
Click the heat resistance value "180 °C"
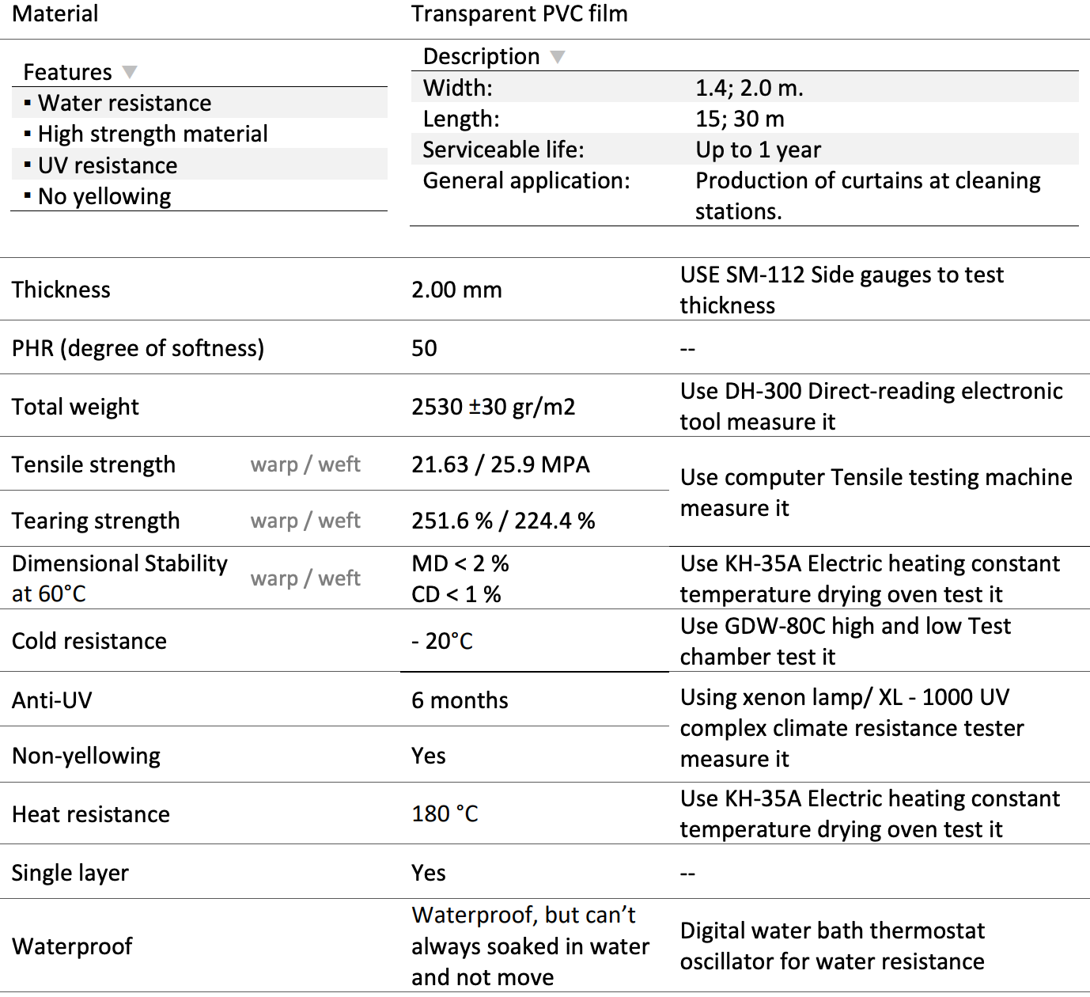coord(445,813)
